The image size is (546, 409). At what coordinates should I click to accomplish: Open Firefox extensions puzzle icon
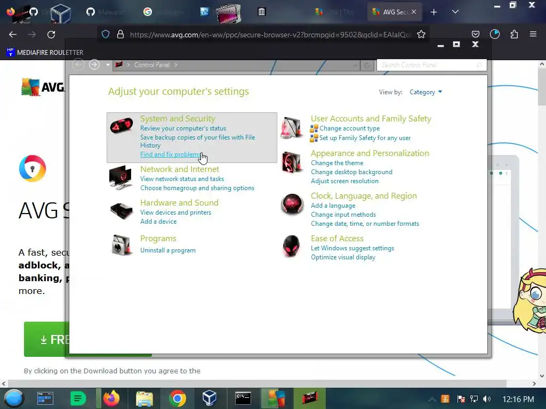pyautogui.click(x=514, y=35)
